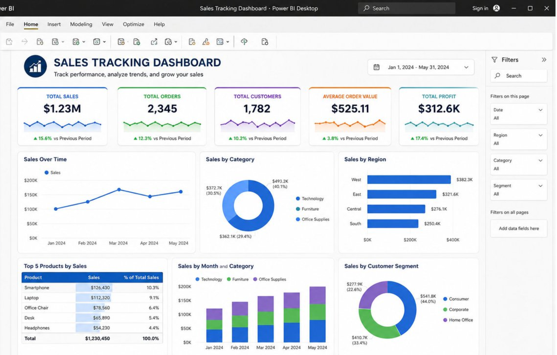This screenshot has height=355, width=557.
Task: Click the forward arrow icon in toolbar
Action: point(25,42)
